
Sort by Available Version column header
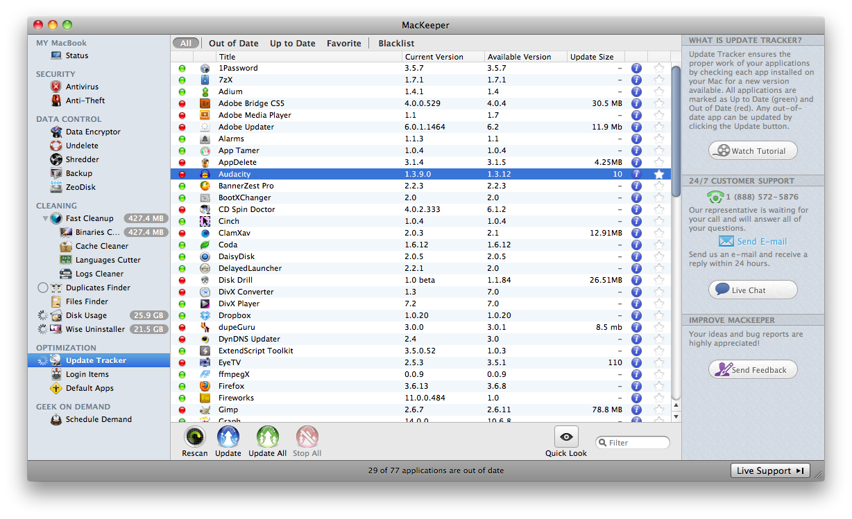coord(525,57)
